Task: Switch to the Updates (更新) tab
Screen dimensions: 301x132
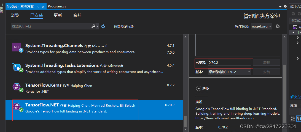Action: 58,15
